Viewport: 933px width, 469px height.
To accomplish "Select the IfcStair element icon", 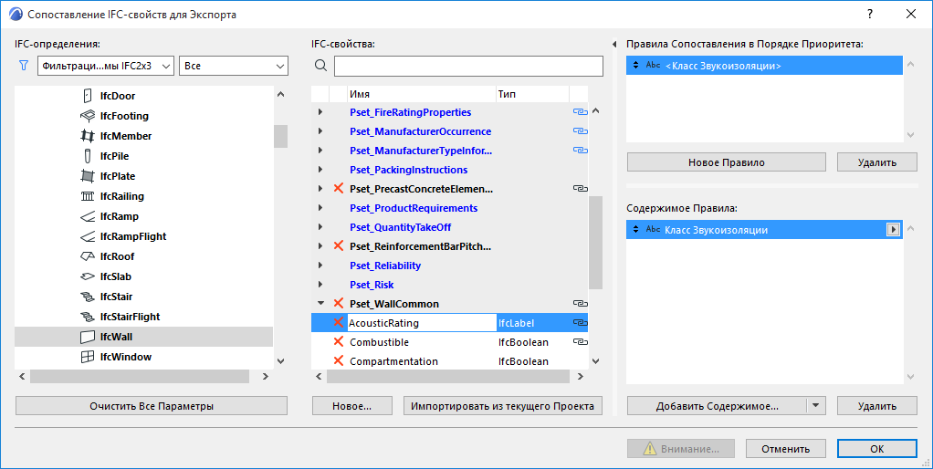I will pos(88,297).
